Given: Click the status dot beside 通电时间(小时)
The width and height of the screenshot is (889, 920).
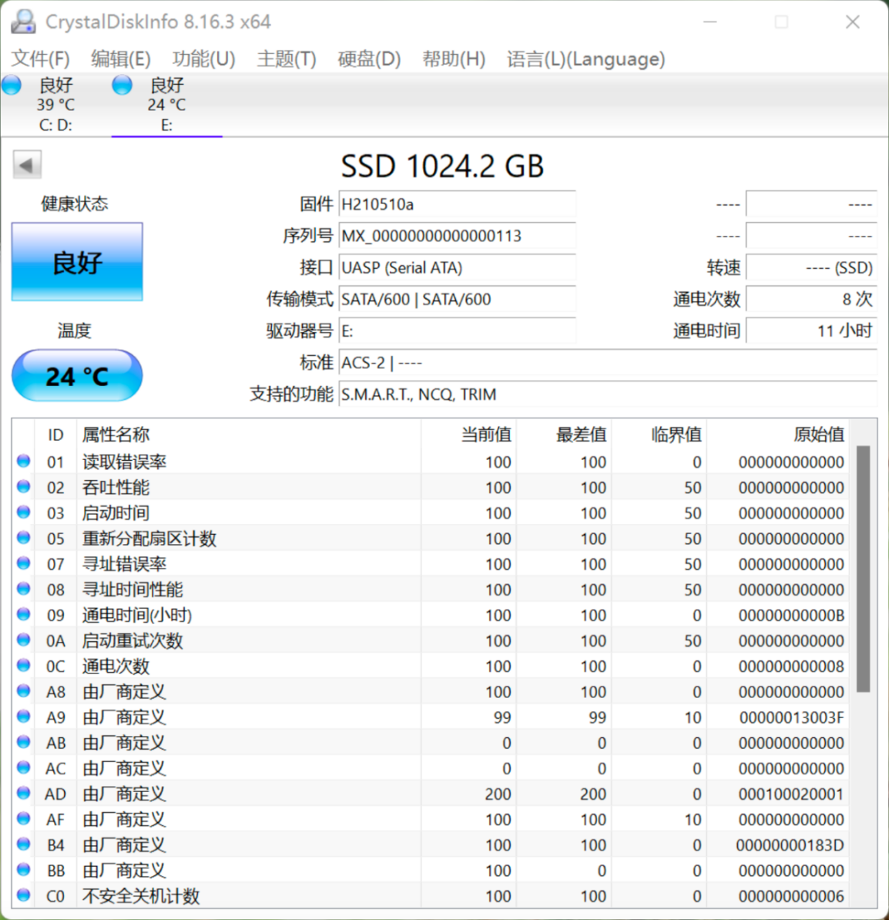Looking at the screenshot, I should pos(23,614).
